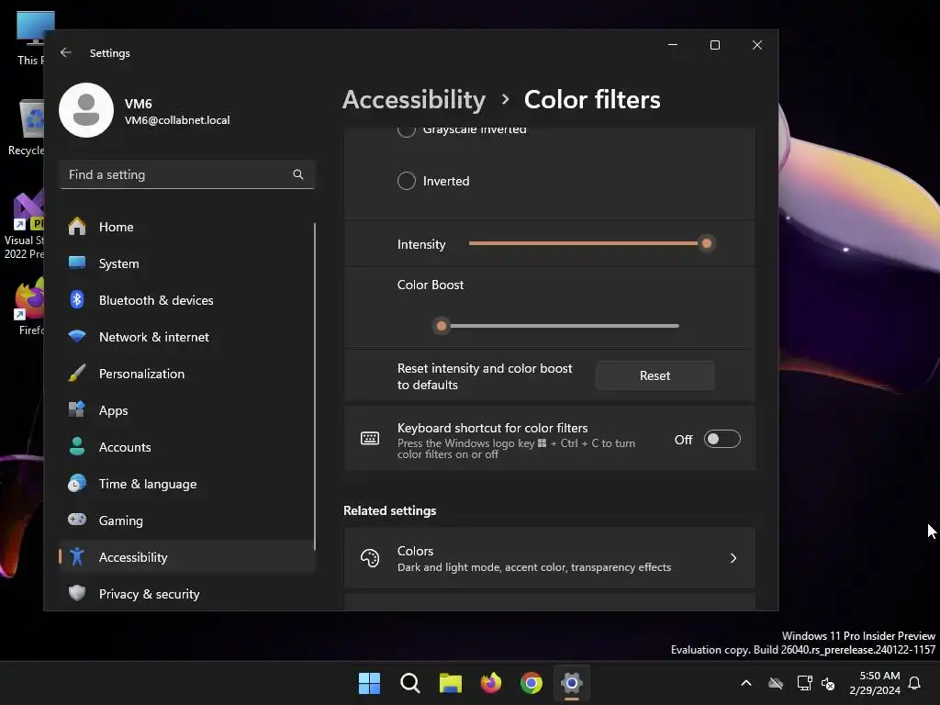Show hidden icons with tray chevron
The height and width of the screenshot is (705, 940).
pyautogui.click(x=746, y=683)
